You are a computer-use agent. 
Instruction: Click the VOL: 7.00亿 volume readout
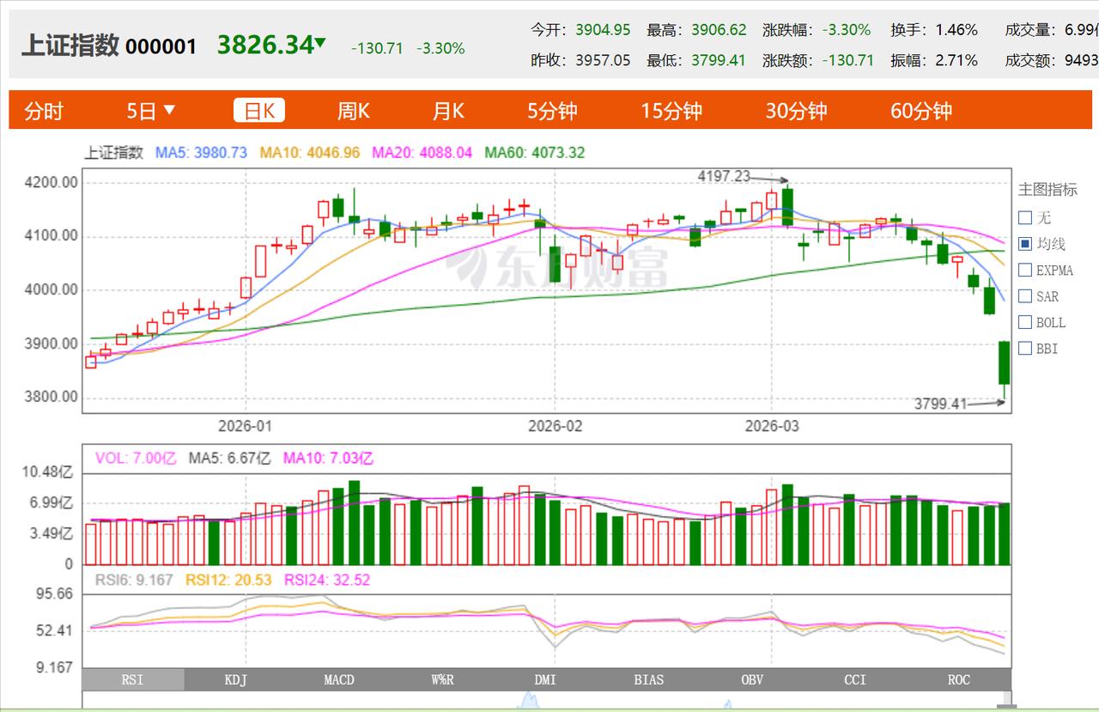coord(135,459)
